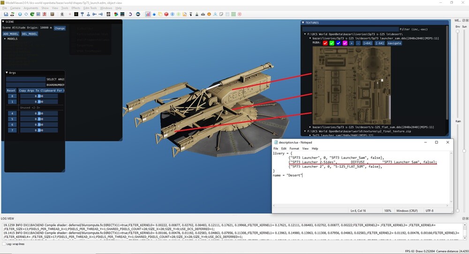Collapse the Args panel
This screenshot has height=254, width=469.
tap(8, 73)
